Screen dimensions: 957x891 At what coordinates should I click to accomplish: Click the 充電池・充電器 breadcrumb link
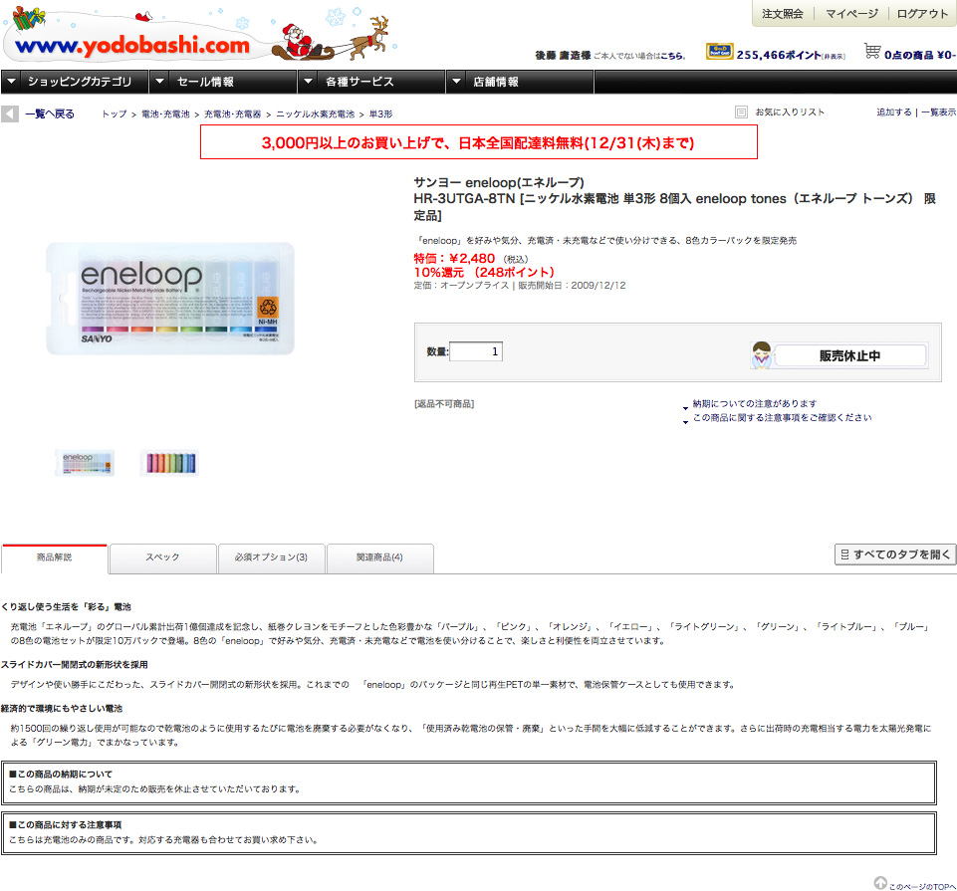[x=233, y=114]
